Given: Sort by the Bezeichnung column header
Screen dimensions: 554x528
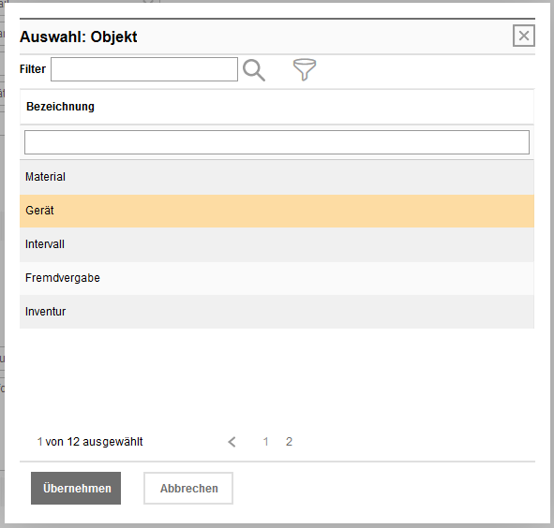Looking at the screenshot, I should click(x=60, y=106).
